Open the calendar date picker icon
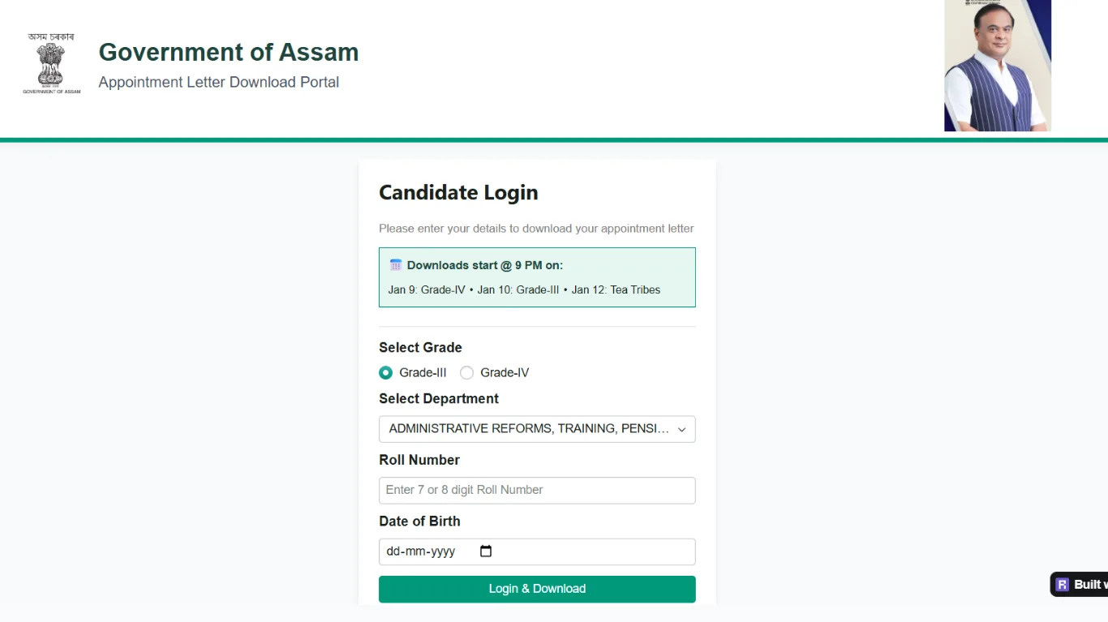The width and height of the screenshot is (1108, 622). click(x=485, y=551)
